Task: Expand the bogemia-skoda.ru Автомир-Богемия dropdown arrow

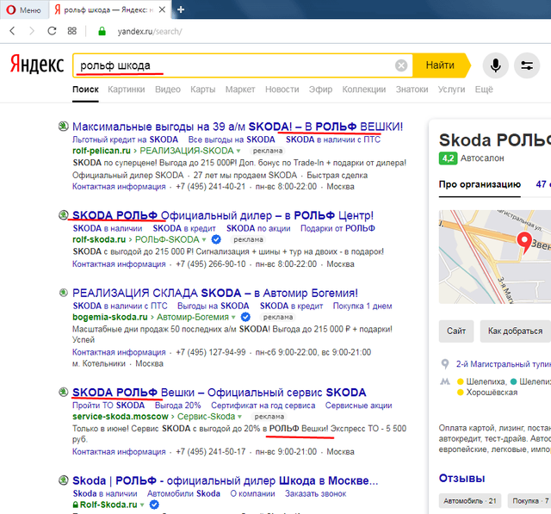Action: point(233,317)
